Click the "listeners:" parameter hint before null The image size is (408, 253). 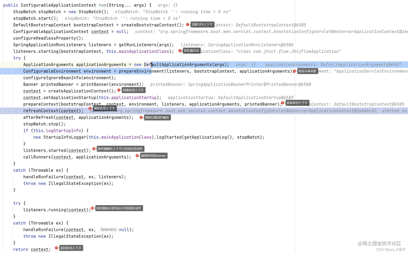tap(109, 230)
